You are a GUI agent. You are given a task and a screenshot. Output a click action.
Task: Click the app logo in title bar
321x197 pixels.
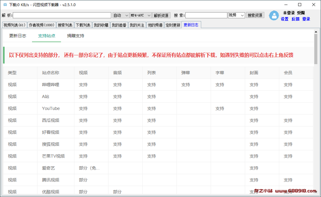tap(5, 5)
